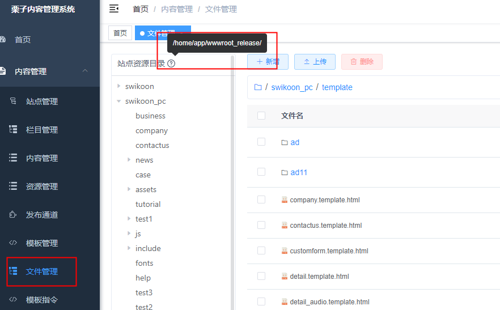Screen dimensions: 500x310
Task: Click the file icon for company.template.html
Action: 285,200
